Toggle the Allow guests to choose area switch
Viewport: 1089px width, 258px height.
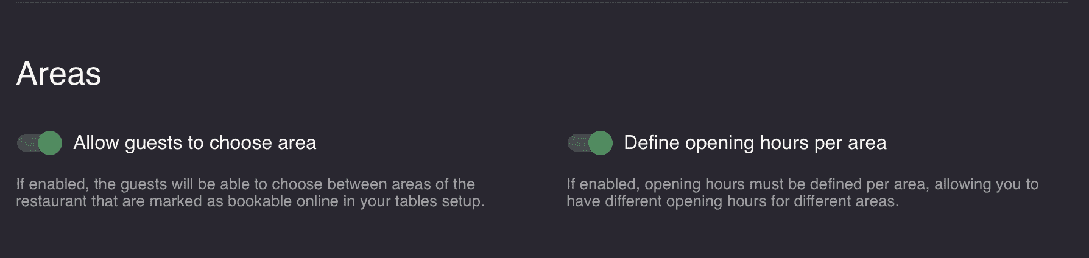(x=40, y=143)
